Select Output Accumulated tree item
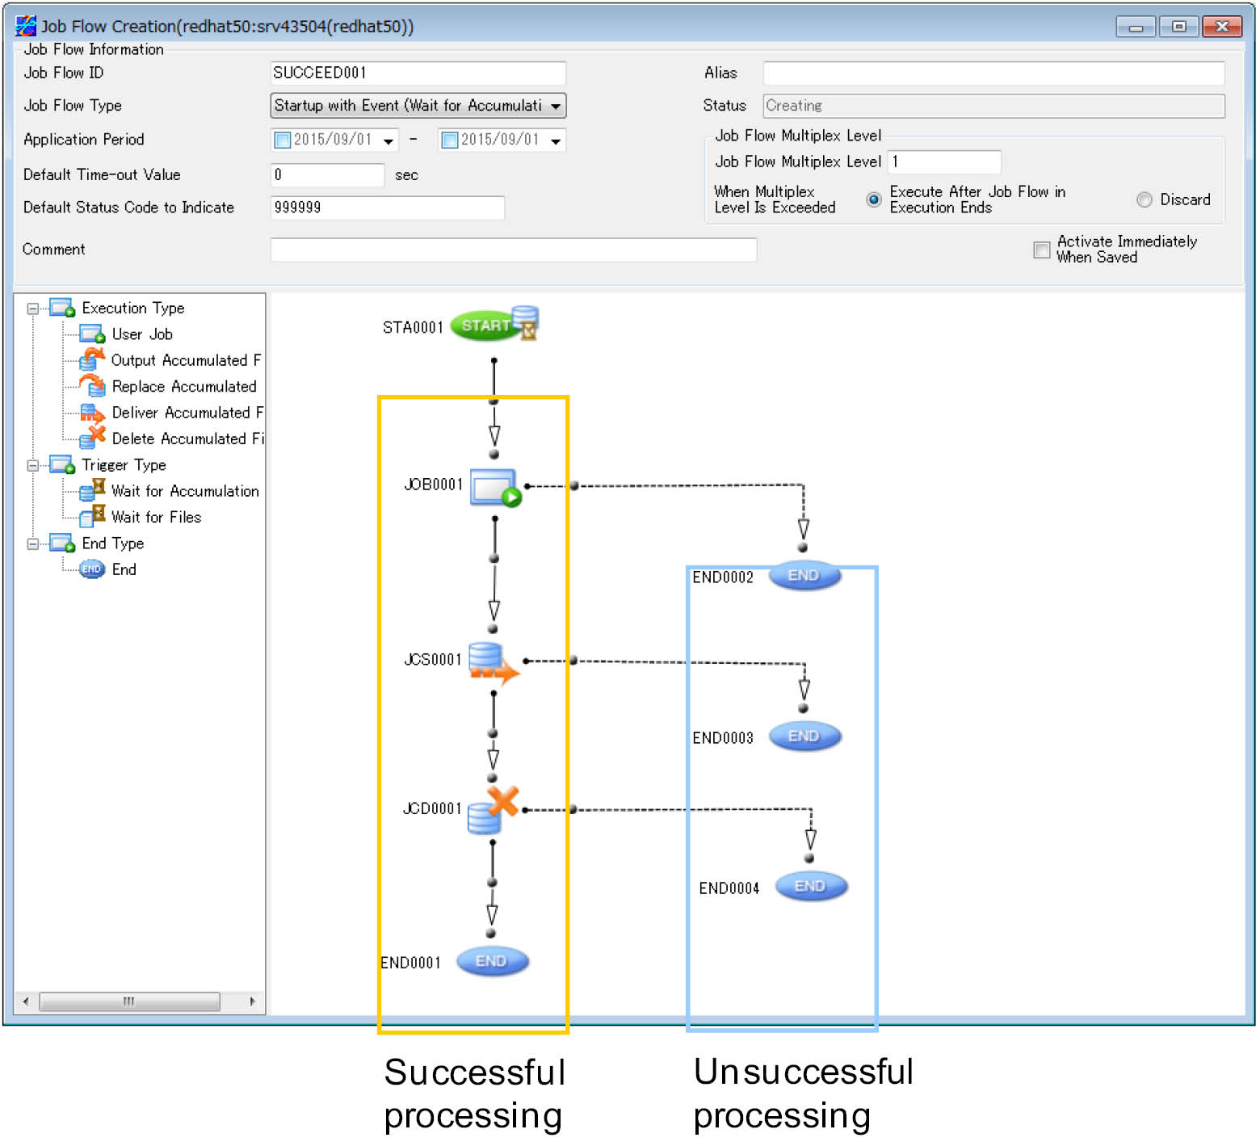This screenshot has height=1146, width=1256. point(185,360)
